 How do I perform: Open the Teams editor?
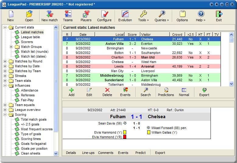click(68, 16)
